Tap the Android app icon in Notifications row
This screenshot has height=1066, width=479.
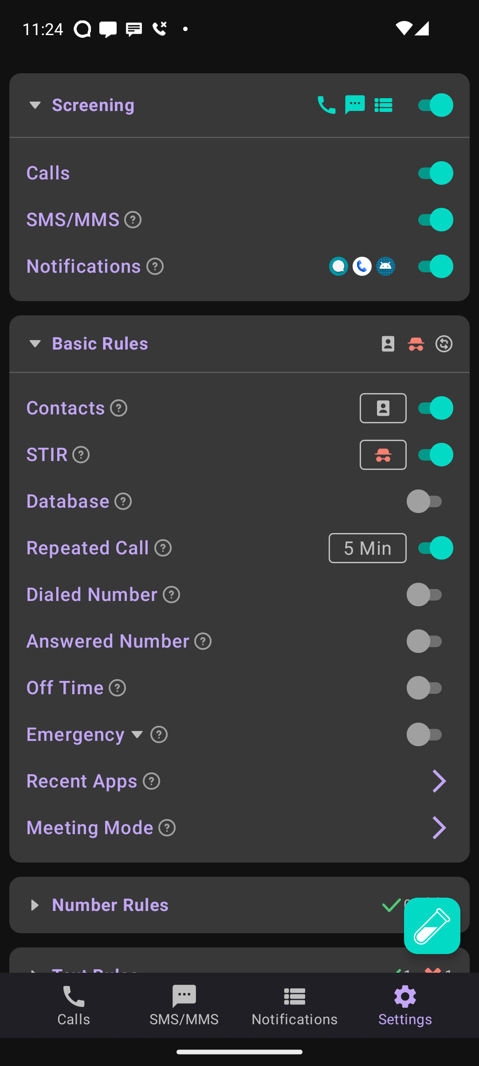point(386,266)
